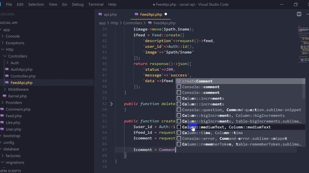Expand the Console folder
This screenshot has width=309, height=173.
click(x=2, y=36)
